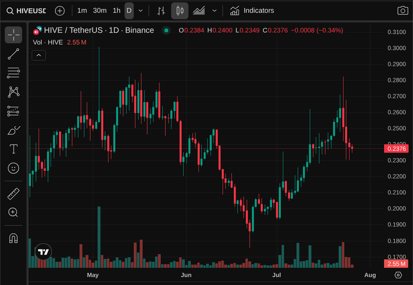Click the 0.2376 current price label
The image size is (413, 285).
(x=396, y=149)
